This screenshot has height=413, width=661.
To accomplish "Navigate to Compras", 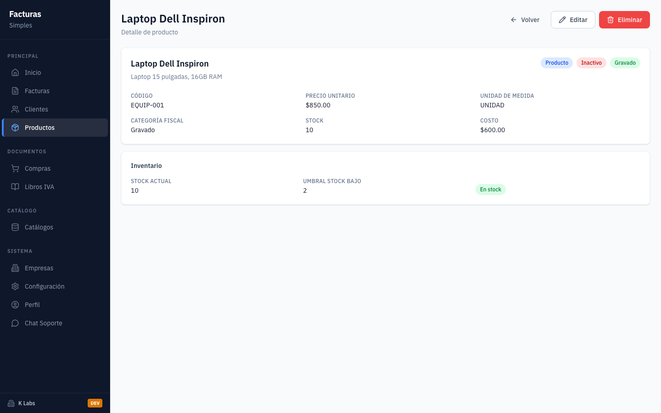I will (x=55, y=168).
